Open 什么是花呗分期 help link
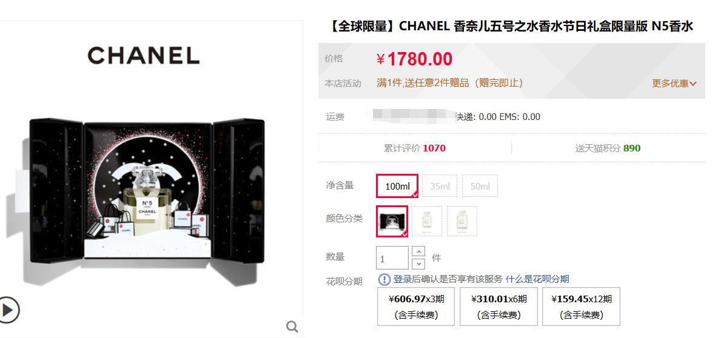 pos(537,279)
